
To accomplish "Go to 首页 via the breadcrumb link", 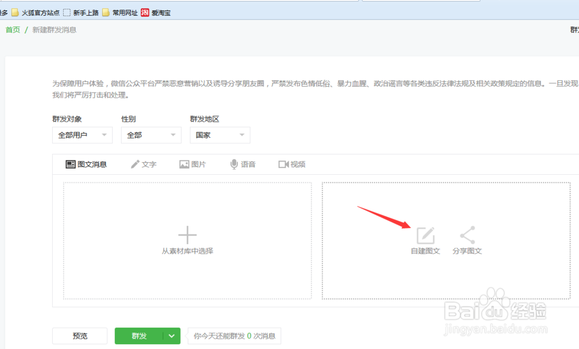I will pos(12,30).
